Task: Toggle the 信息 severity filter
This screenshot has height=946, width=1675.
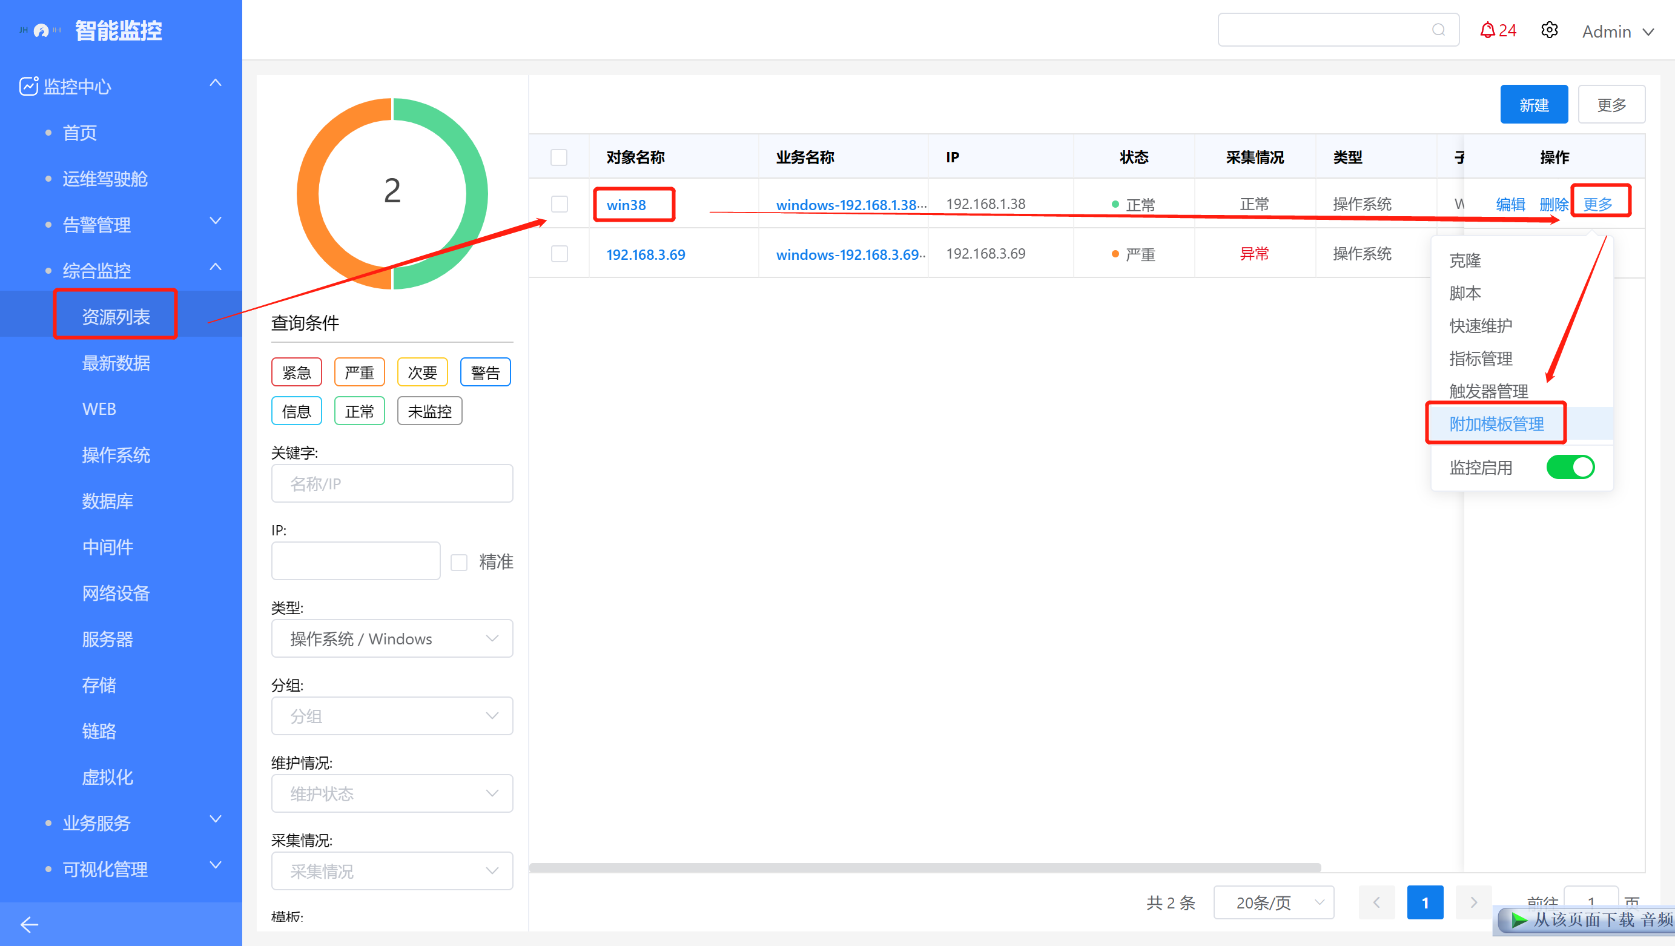Action: [297, 411]
